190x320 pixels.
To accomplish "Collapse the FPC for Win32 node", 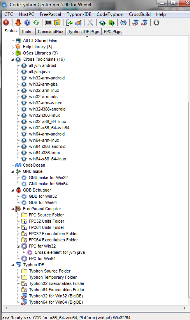I will click(18, 246).
